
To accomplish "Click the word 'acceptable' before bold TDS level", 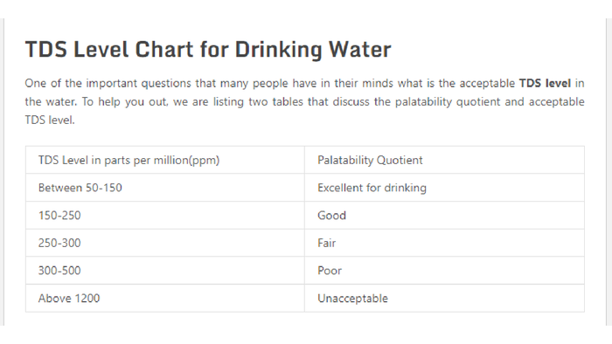I will click(487, 83).
